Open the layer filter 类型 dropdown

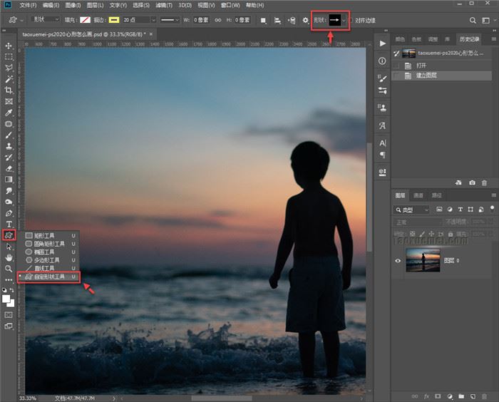click(412, 210)
